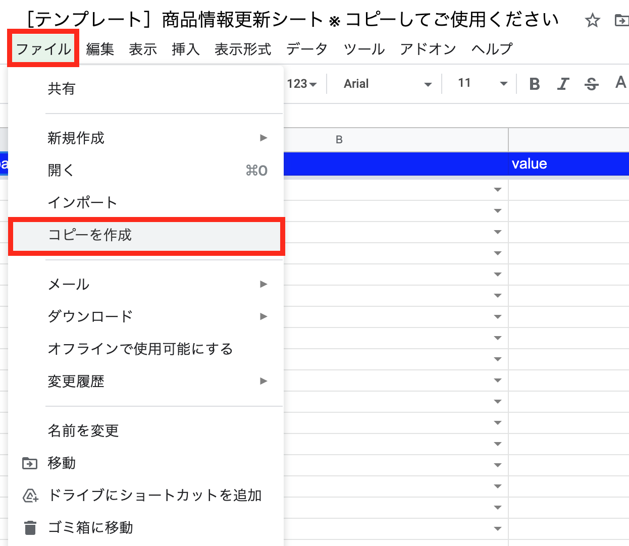Viewport: 629px width, 546px height.
Task: Star this spreadsheet
Action: (592, 21)
